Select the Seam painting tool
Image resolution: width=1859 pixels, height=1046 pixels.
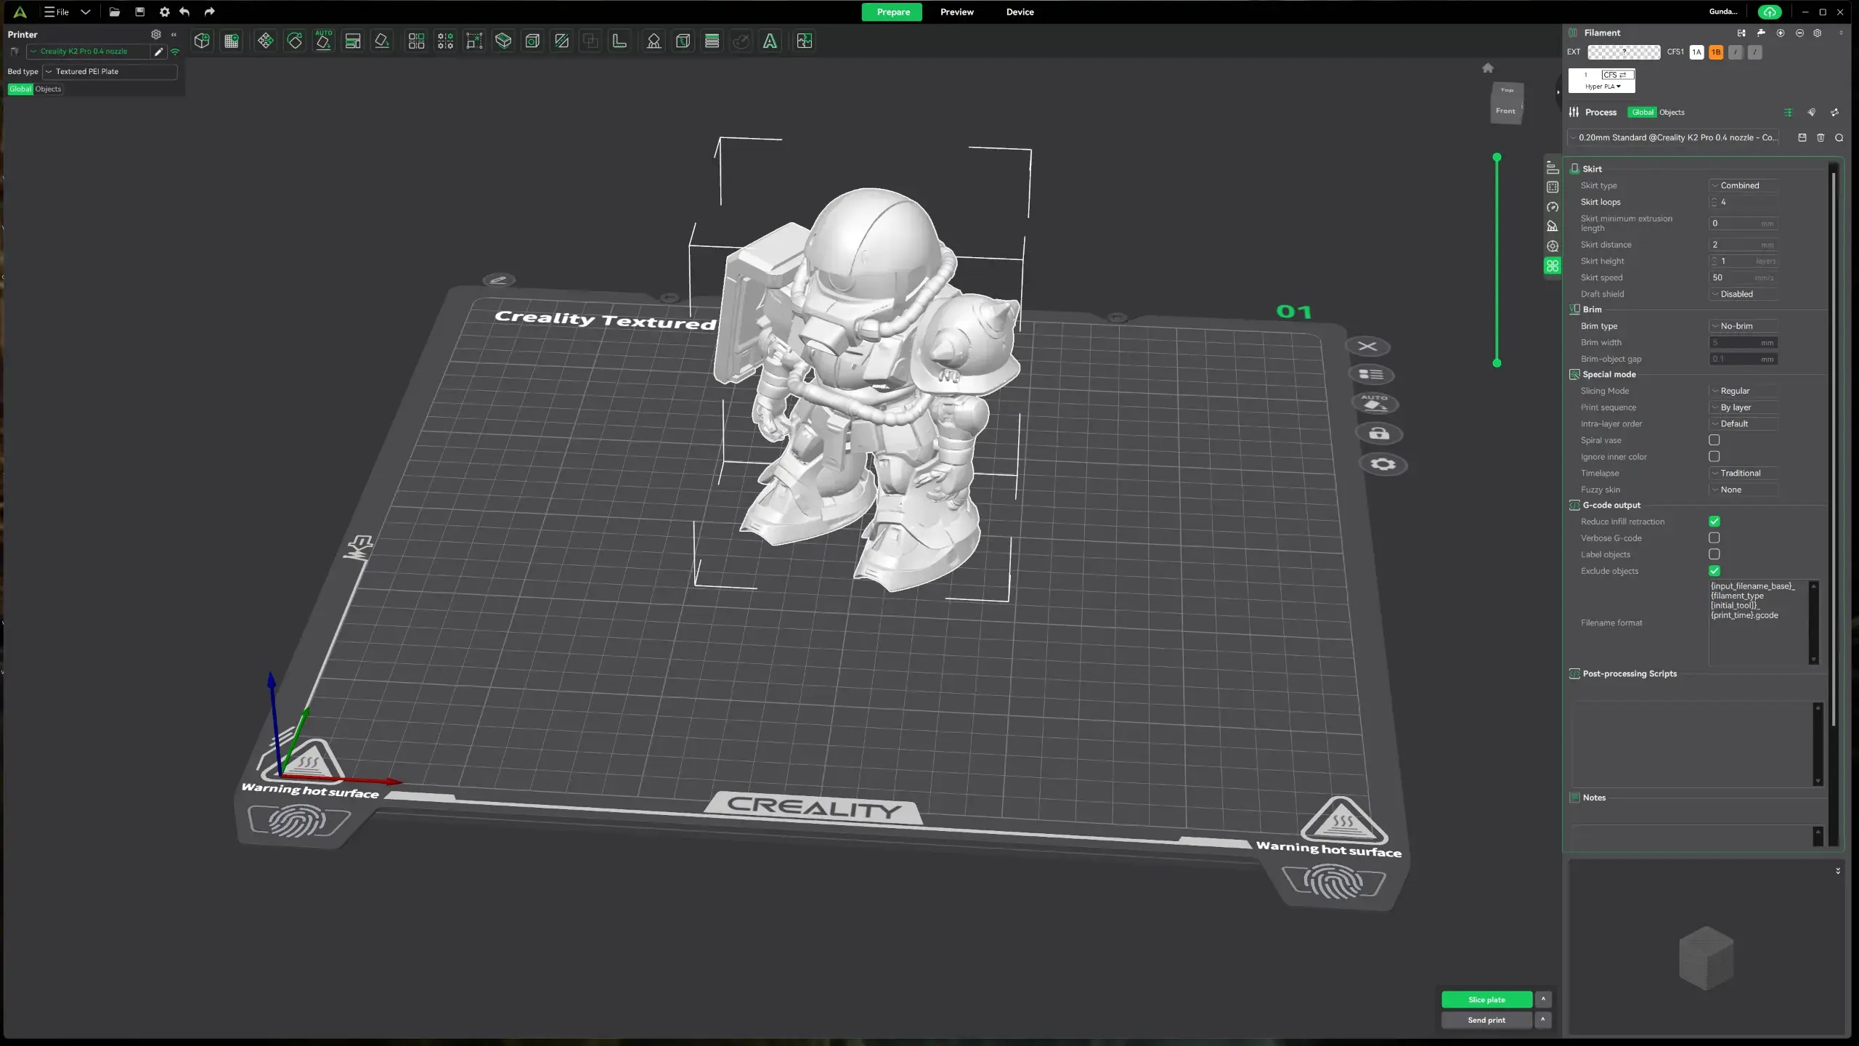683,41
